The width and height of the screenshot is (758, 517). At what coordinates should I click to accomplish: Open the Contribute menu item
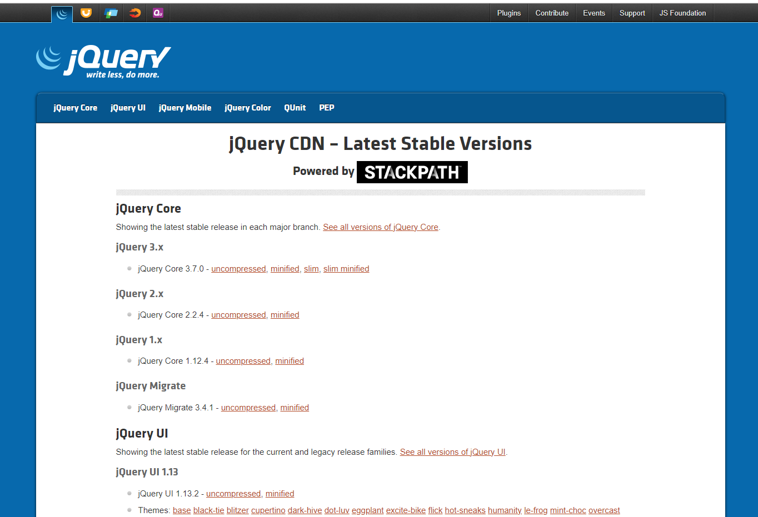coord(552,13)
